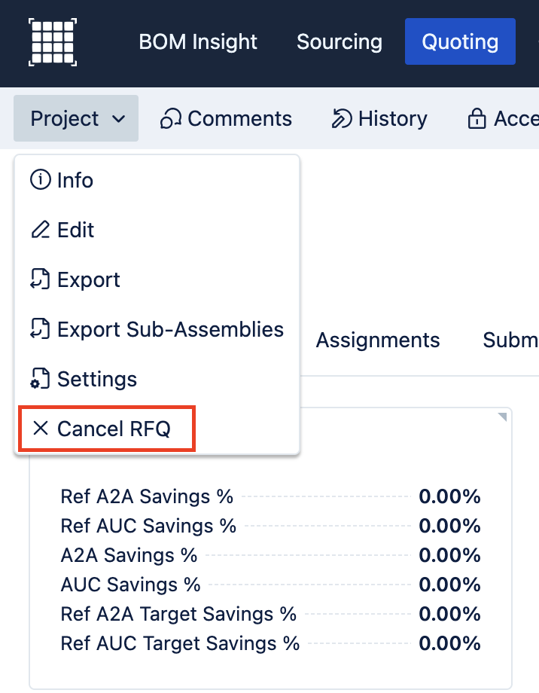Click the card's top-right corner triangle
The image size is (539, 693).
(x=503, y=417)
